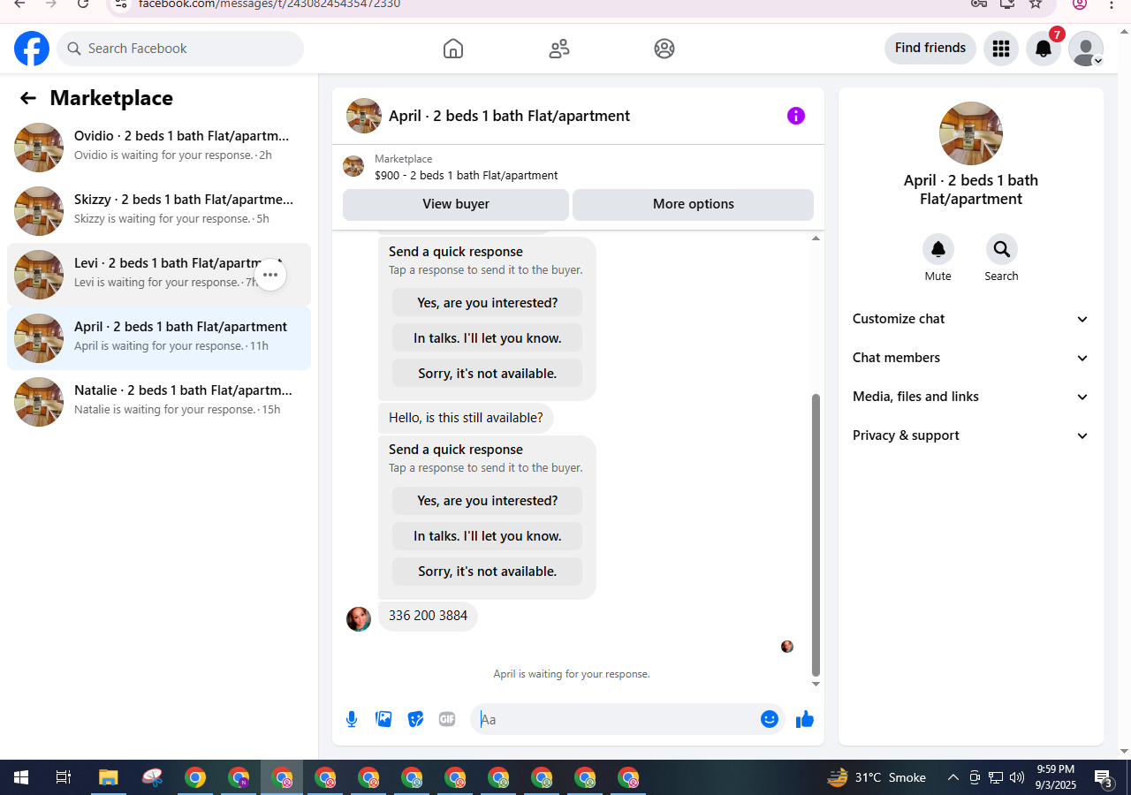This screenshot has width=1131, height=795.
Task: Click the Search Facebook field
Action: pos(180,49)
